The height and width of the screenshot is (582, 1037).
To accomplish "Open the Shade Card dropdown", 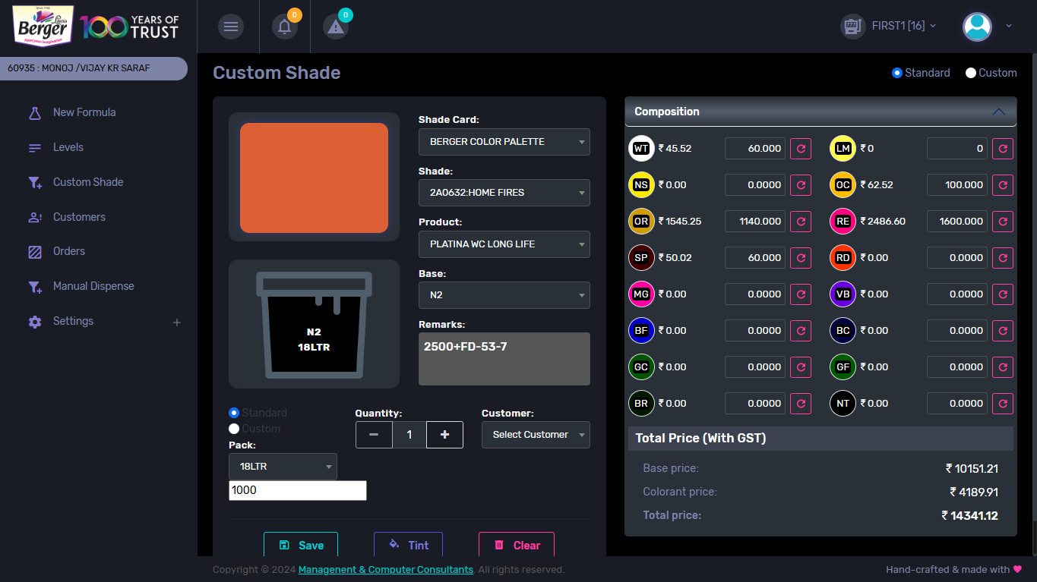I will [x=504, y=142].
